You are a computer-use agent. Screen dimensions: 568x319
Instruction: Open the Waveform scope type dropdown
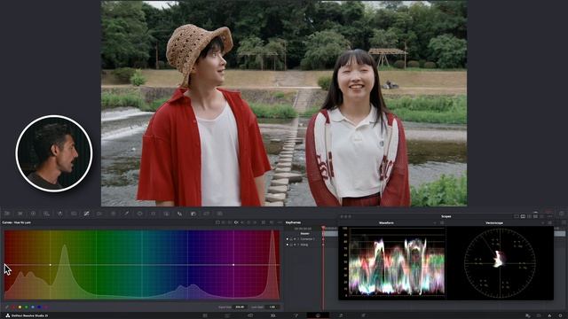pyautogui.click(x=435, y=222)
